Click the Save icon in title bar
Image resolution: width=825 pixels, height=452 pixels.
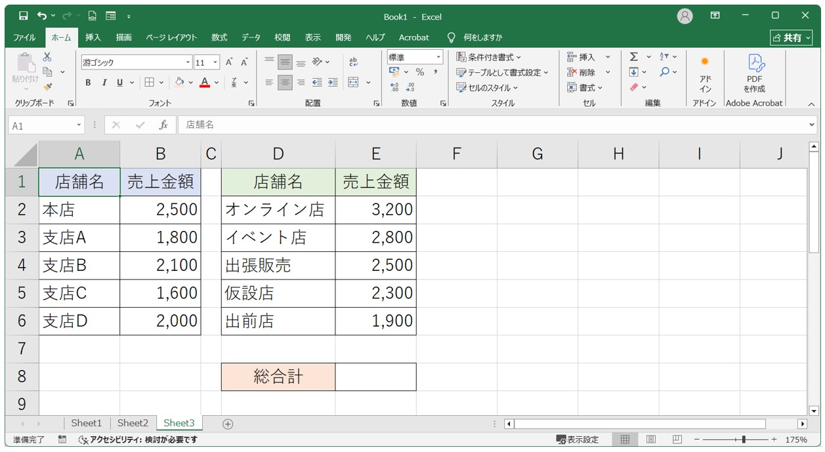click(x=23, y=16)
